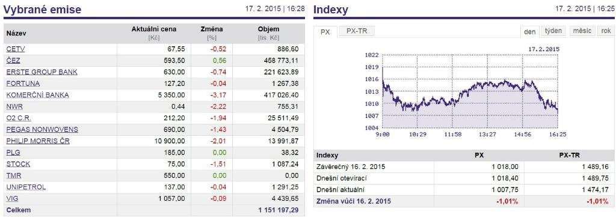Open the ČEZ stock link
Image resolution: width=616 pixels, height=217 pixels.
point(13,61)
